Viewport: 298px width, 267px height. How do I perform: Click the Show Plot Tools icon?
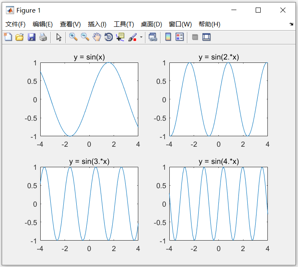pyautogui.click(x=206, y=37)
